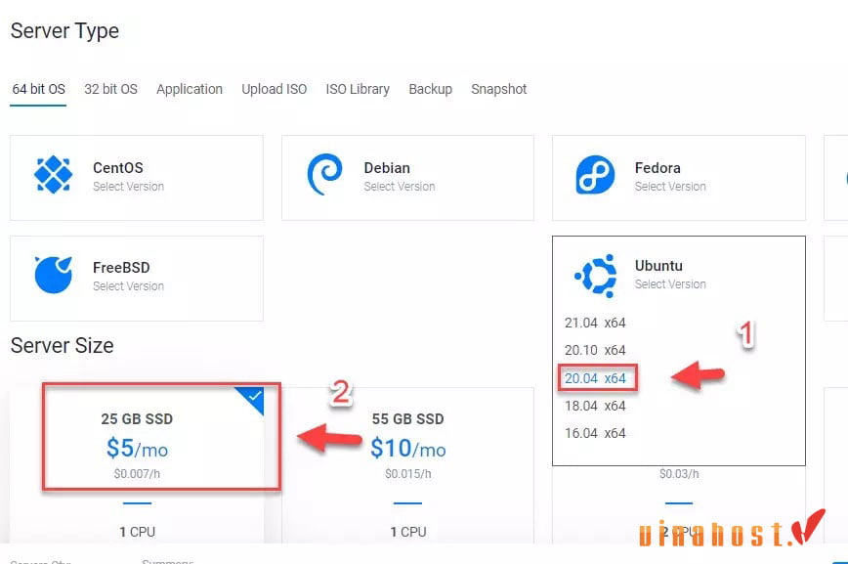
Task: Click the $5/mo price label
Action: tap(137, 448)
